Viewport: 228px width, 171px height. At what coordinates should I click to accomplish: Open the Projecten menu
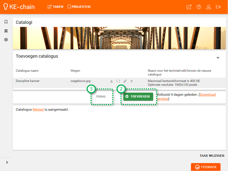tap(79, 7)
